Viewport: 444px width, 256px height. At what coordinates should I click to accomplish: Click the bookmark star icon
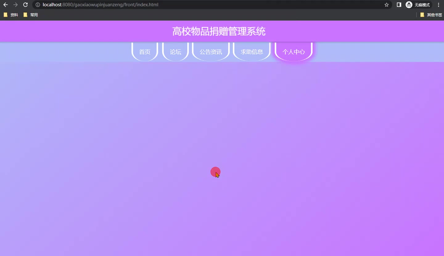point(386,5)
